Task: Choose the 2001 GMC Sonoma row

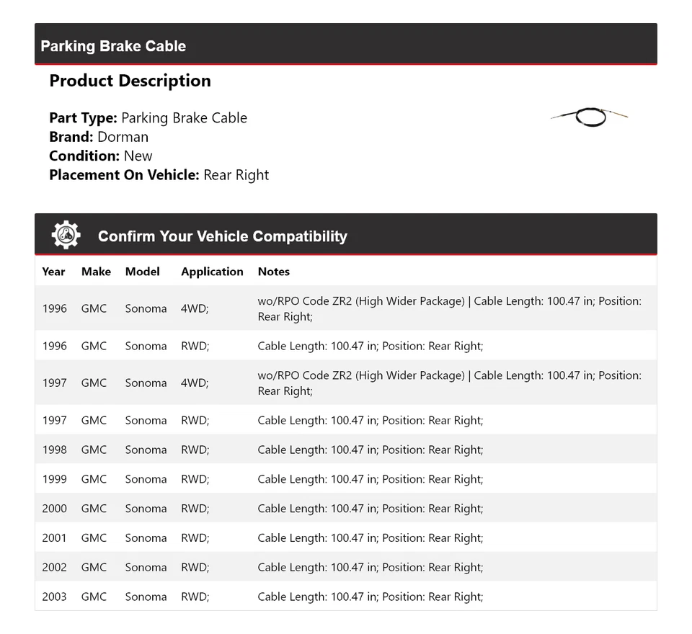Action: pos(345,538)
